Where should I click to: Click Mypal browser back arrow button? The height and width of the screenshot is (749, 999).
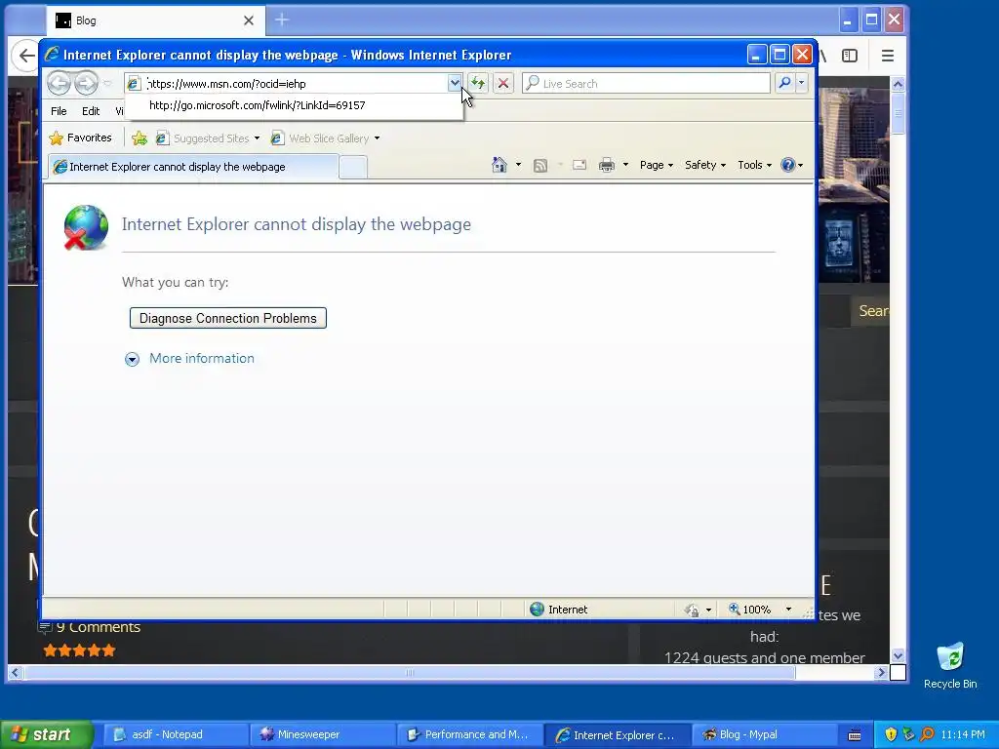[26, 56]
